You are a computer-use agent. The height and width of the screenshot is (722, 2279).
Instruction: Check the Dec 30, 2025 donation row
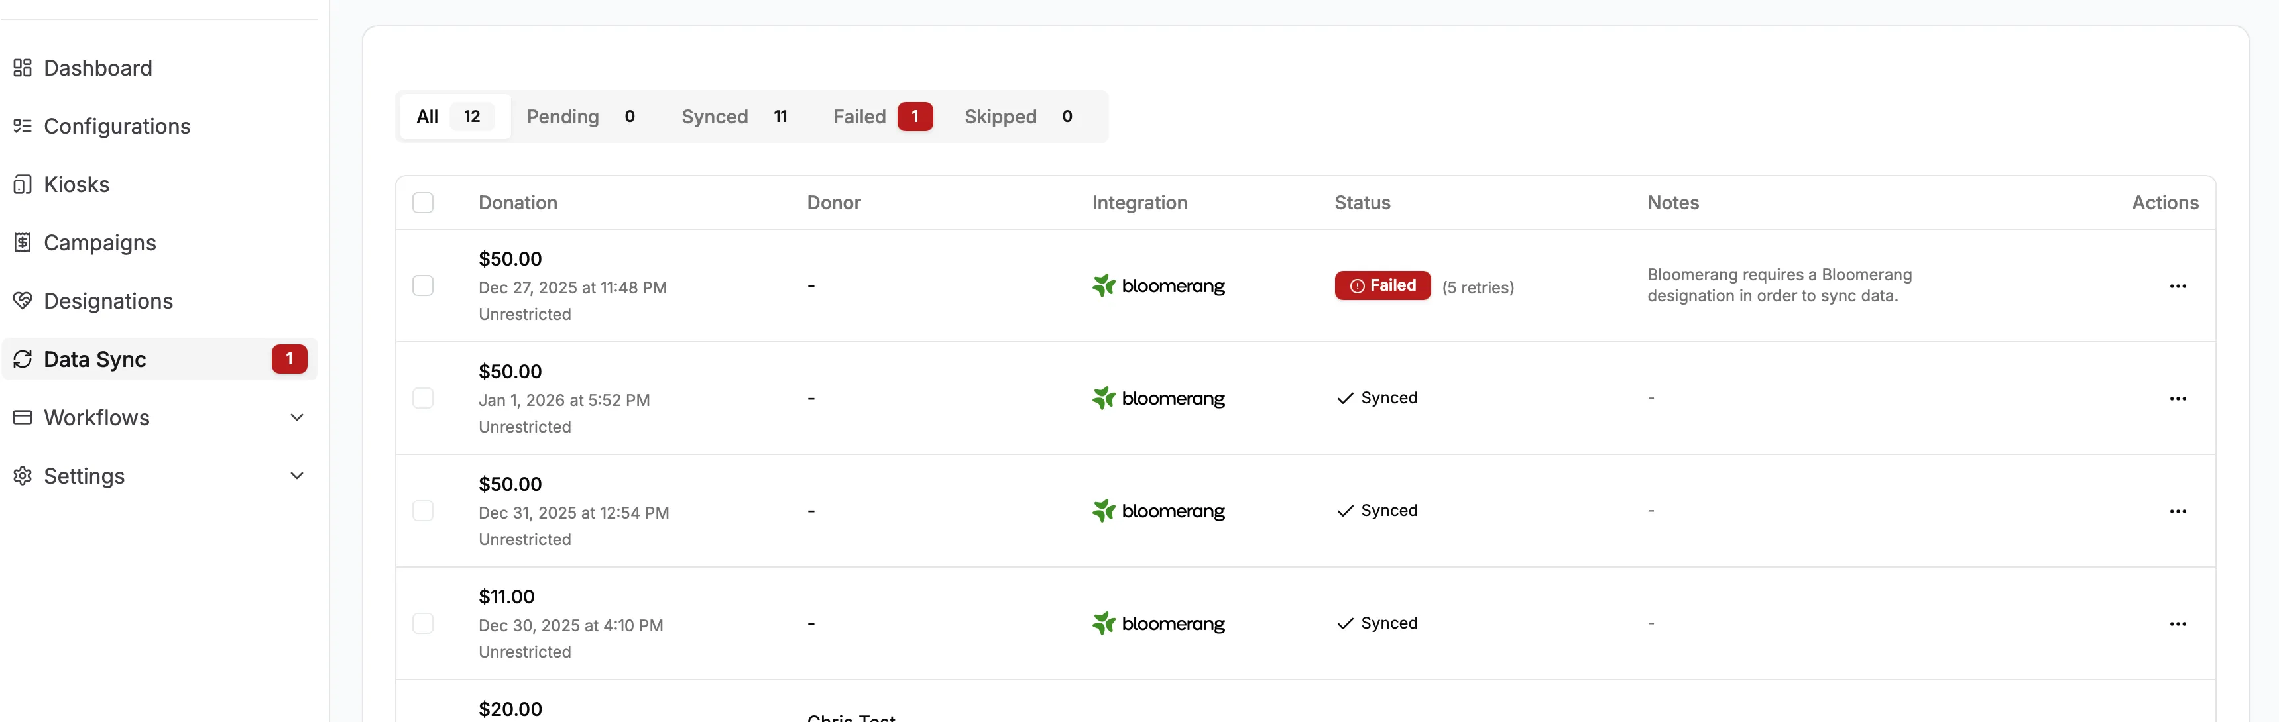[x=423, y=624]
